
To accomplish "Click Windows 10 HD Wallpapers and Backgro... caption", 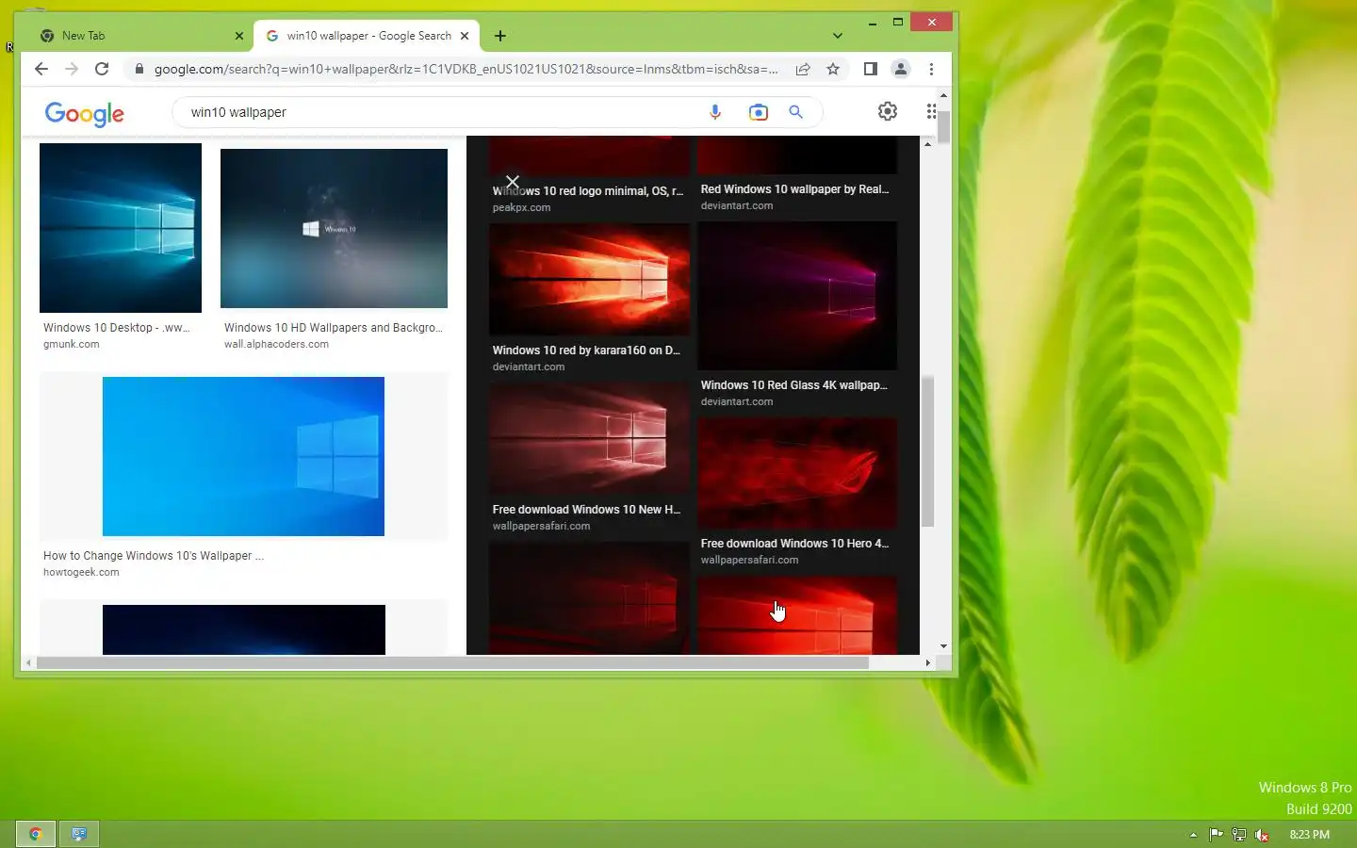I will (334, 328).
